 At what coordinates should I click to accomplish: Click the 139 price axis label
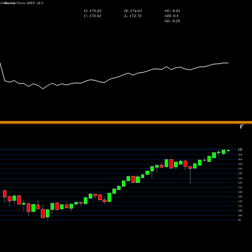pos(240,183)
